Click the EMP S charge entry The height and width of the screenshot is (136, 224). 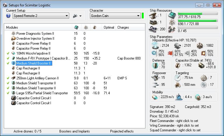pos(122,78)
